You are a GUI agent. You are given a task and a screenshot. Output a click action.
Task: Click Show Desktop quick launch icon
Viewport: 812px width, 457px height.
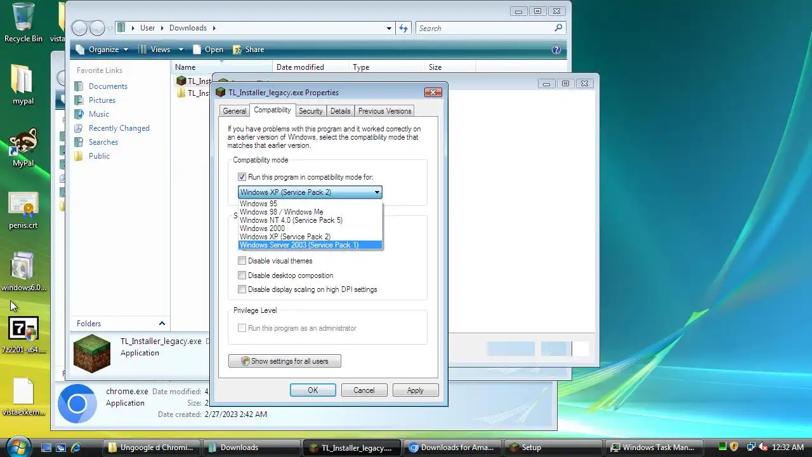click(x=46, y=447)
